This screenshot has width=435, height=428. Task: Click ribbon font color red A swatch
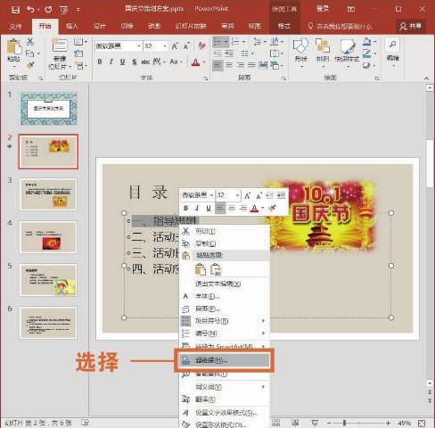(x=195, y=62)
